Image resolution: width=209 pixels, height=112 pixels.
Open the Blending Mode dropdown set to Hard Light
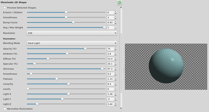(72, 43)
